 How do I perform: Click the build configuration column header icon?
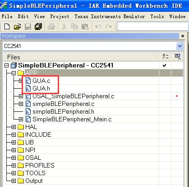(166, 57)
